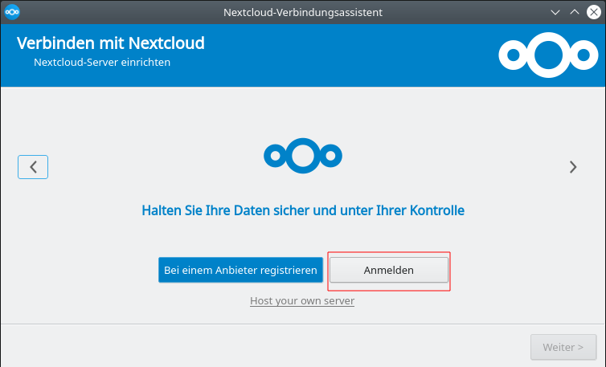Click the Nextcloud app icon in title bar
Screen dimensions: 606x367
point(12,12)
